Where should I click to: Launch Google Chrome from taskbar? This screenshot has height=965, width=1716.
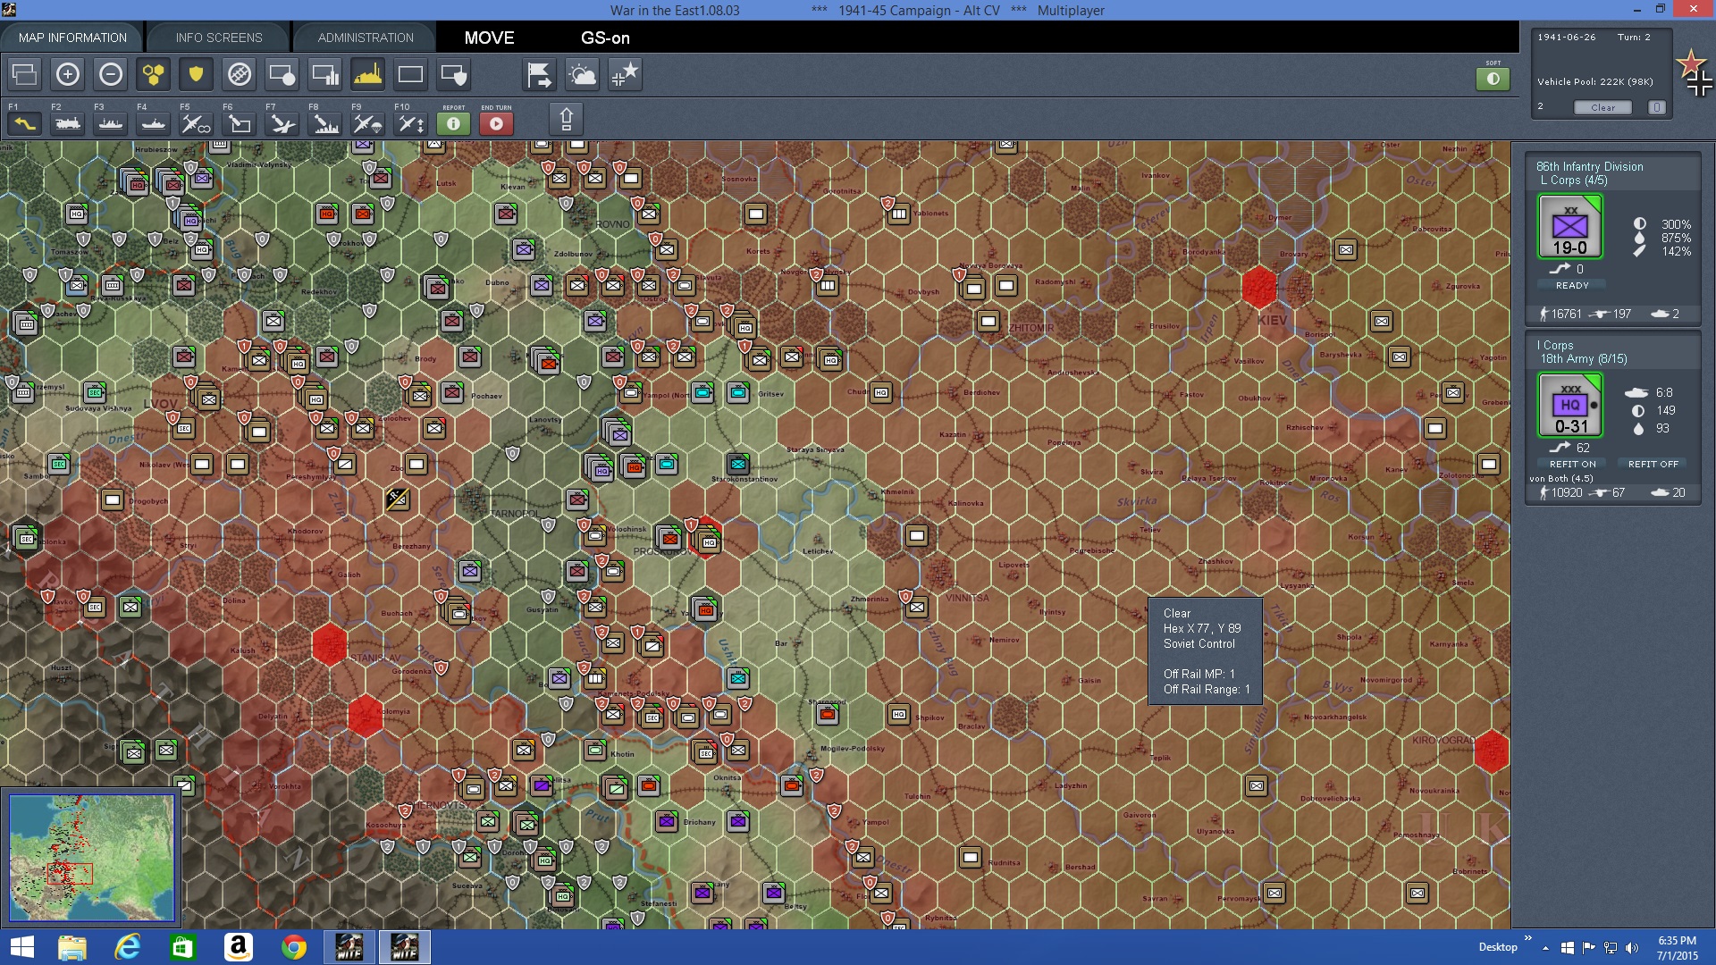pyautogui.click(x=293, y=947)
